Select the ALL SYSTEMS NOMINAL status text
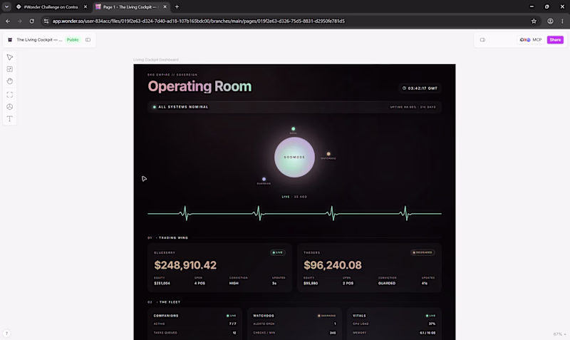This screenshot has height=340, width=570. point(183,107)
